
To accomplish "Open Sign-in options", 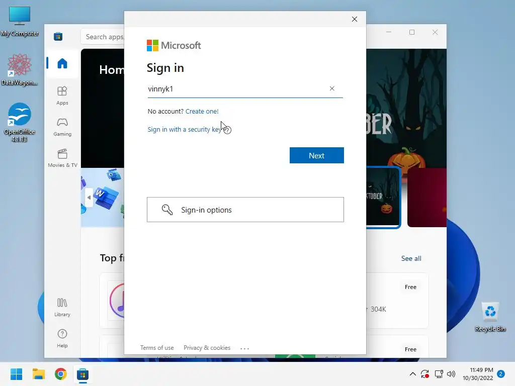I will (x=245, y=210).
